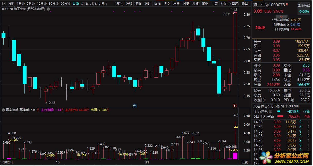Screen dimensions: 313x166
Task: Open the 医药商业 sector box
Action: (304, 8)
